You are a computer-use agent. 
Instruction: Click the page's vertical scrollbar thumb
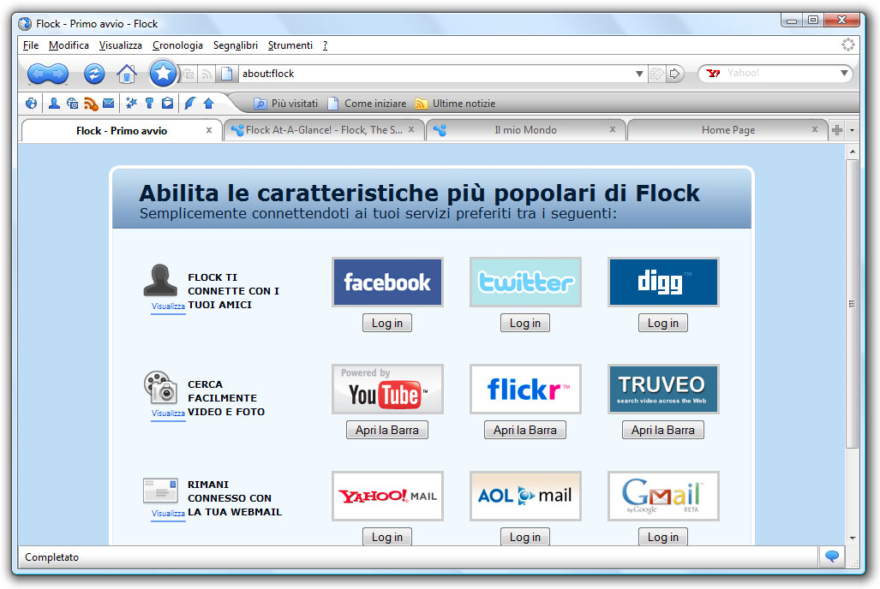(x=852, y=303)
